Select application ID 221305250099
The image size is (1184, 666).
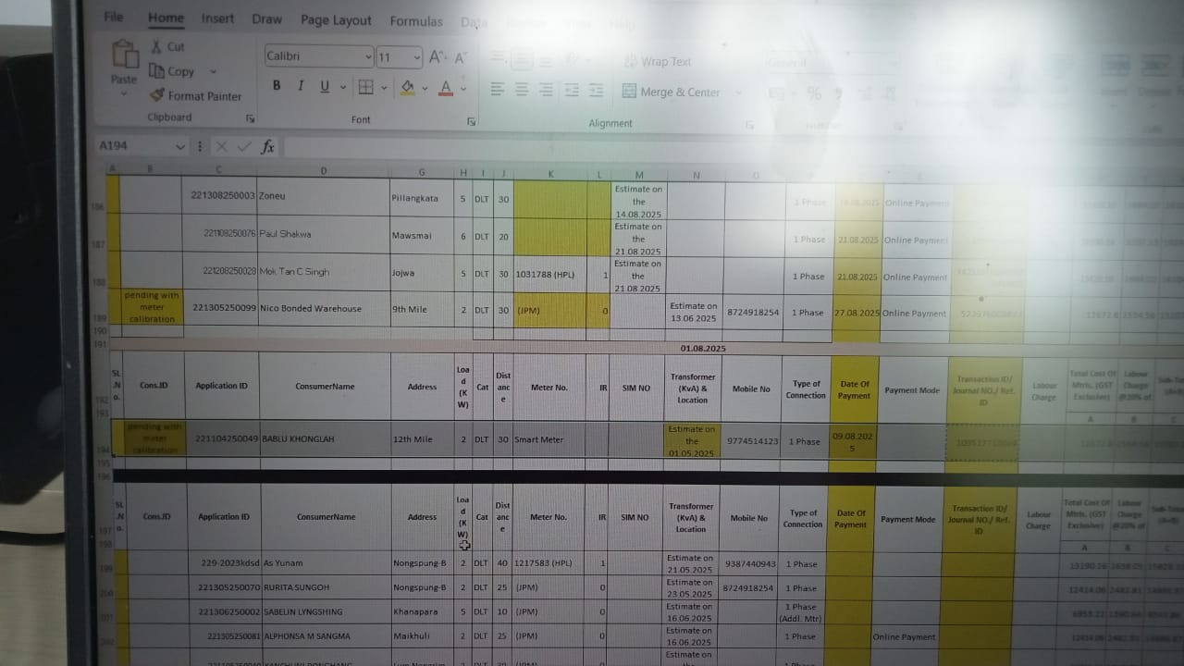pos(220,309)
